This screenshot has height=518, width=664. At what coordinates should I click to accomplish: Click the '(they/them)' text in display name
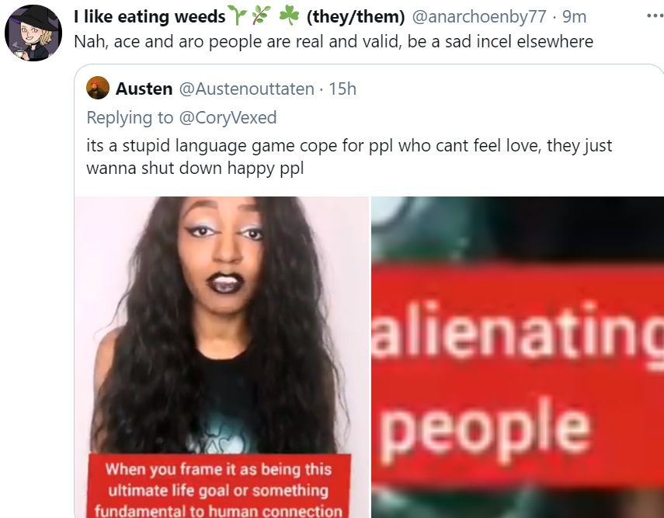356,17
